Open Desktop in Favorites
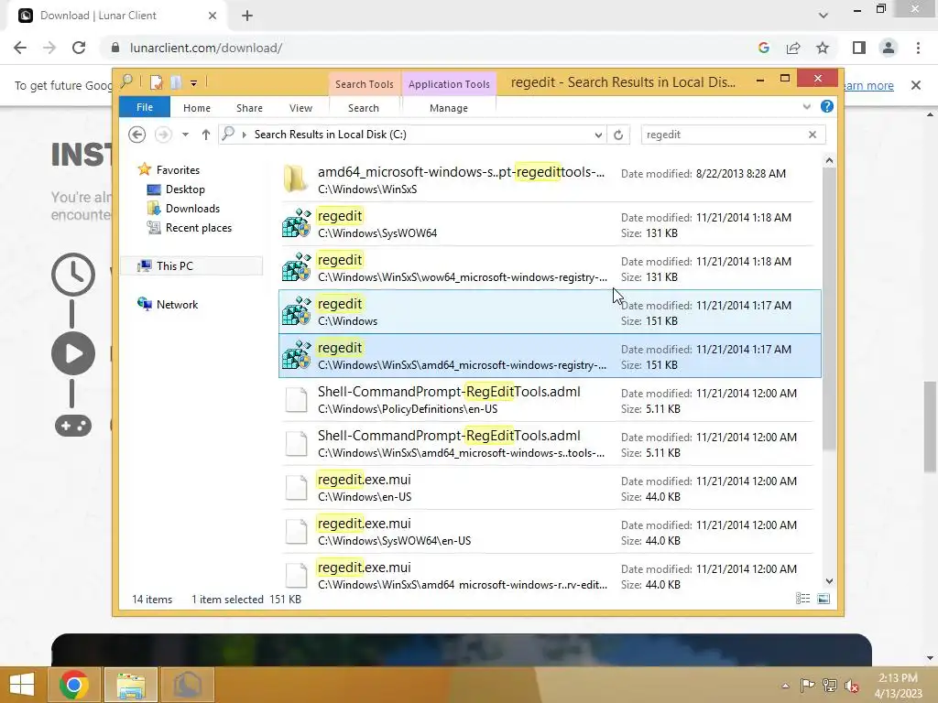 tap(185, 189)
